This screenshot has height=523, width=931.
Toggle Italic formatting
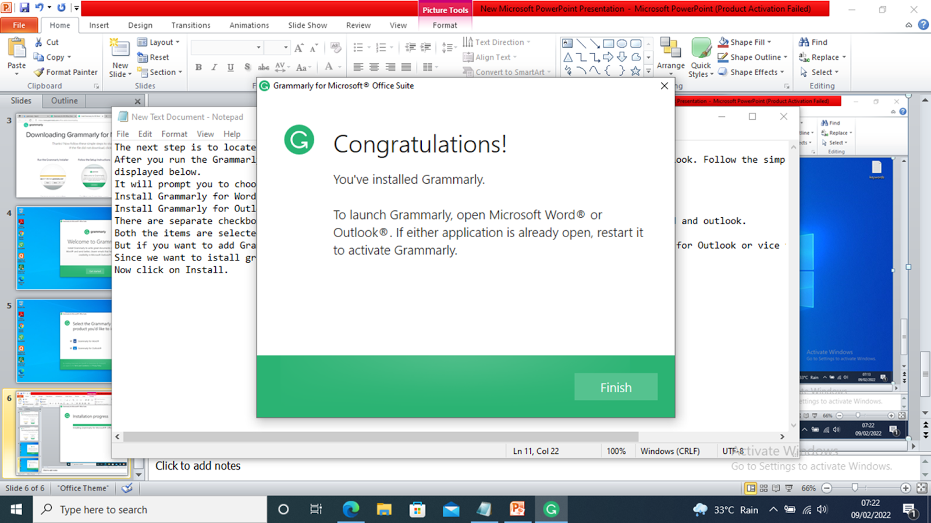[214, 67]
